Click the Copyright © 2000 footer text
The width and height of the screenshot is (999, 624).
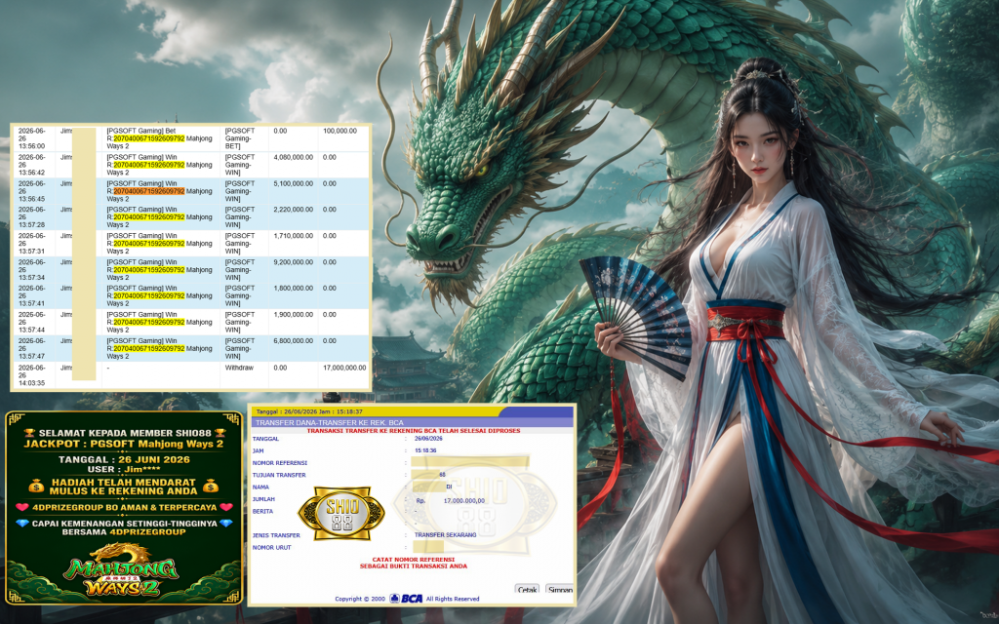click(x=360, y=600)
